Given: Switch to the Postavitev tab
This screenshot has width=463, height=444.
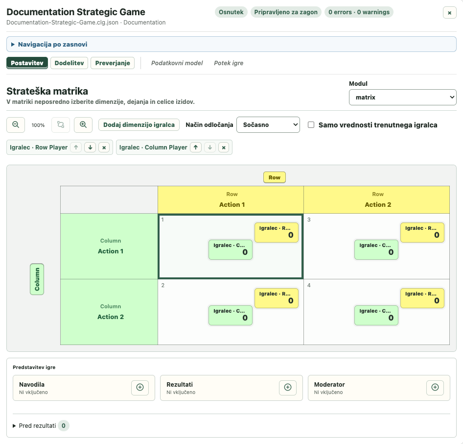Looking at the screenshot, I should coord(27,63).
